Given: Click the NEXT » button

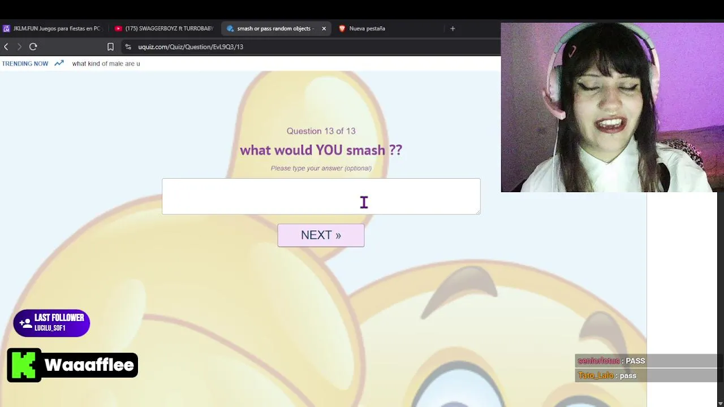Looking at the screenshot, I should point(321,235).
